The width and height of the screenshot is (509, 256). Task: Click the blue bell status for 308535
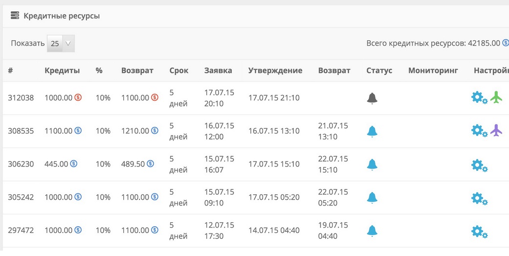(372, 131)
